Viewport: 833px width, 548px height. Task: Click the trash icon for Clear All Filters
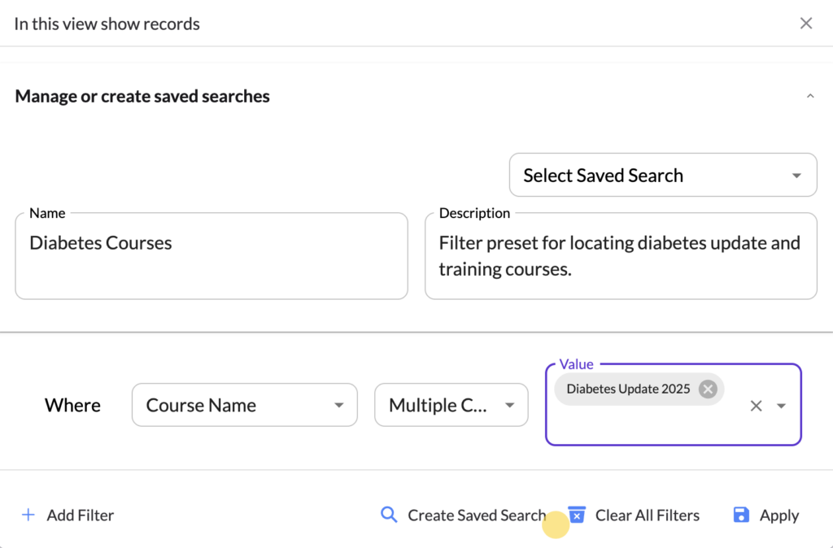[577, 515]
